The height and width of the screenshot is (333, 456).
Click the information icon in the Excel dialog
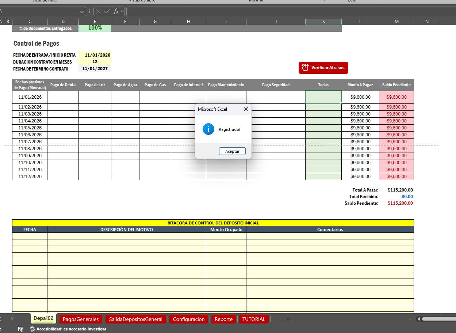(208, 129)
